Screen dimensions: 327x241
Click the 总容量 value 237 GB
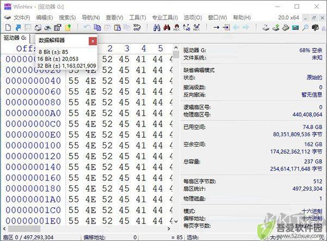(313, 161)
